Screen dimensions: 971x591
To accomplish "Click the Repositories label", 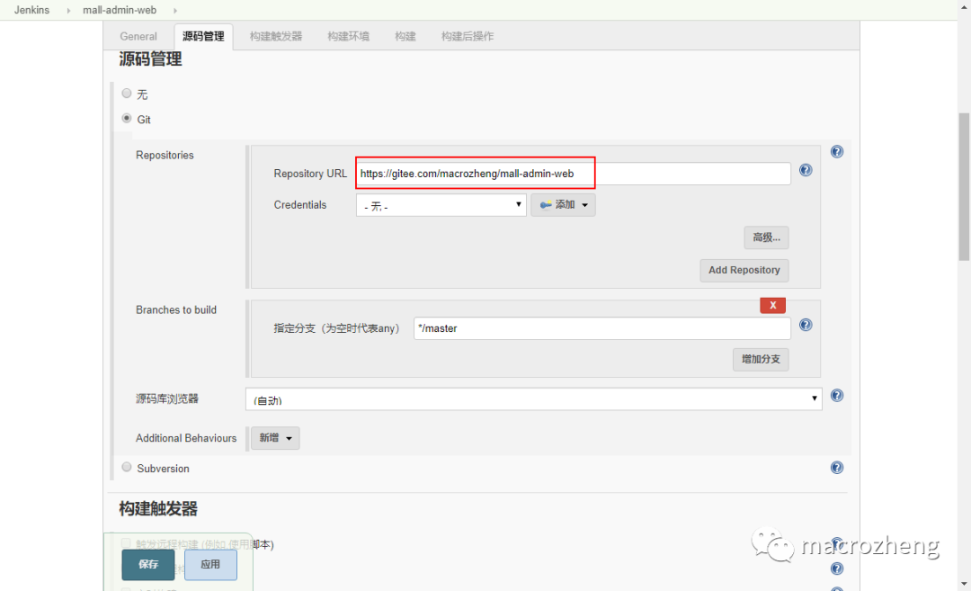I will click(165, 155).
